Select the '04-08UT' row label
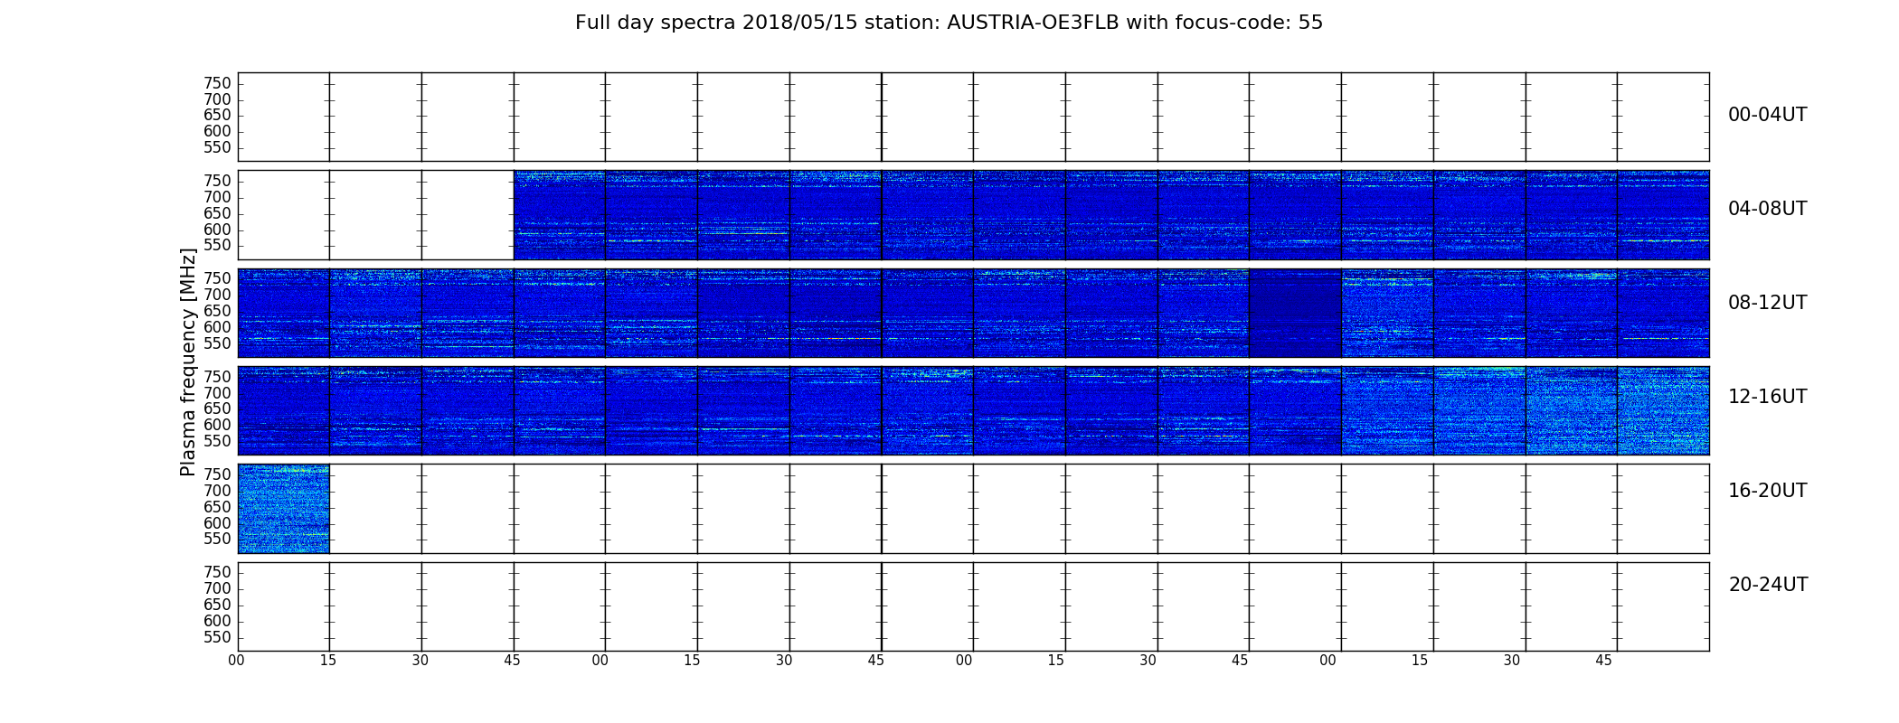The height and width of the screenshot is (723, 1899). 1767,209
